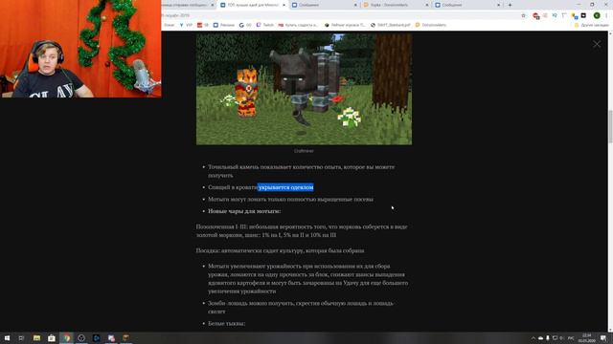Screen dimensions: 613x344
Task: Open OBS Studio from the taskbar
Action: pos(81,338)
